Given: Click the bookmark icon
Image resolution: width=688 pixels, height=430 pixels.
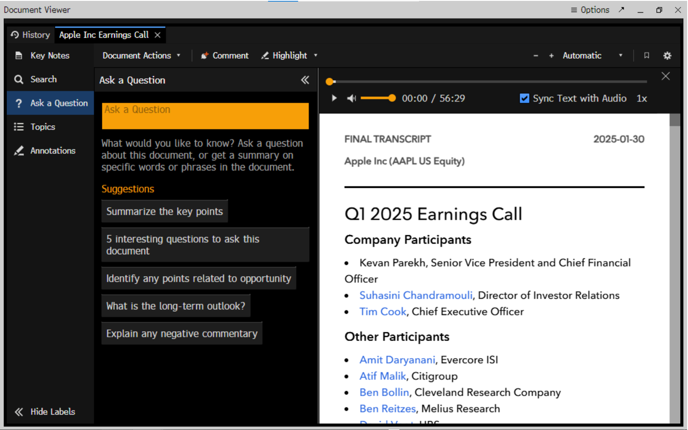Looking at the screenshot, I should pyautogui.click(x=647, y=56).
